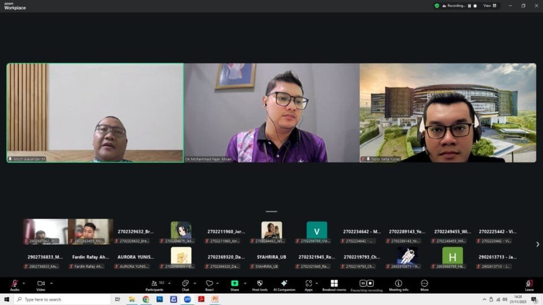Viewport: 543px width, 305px height.
Task: Open Host tools shield icon
Action: coord(260,284)
